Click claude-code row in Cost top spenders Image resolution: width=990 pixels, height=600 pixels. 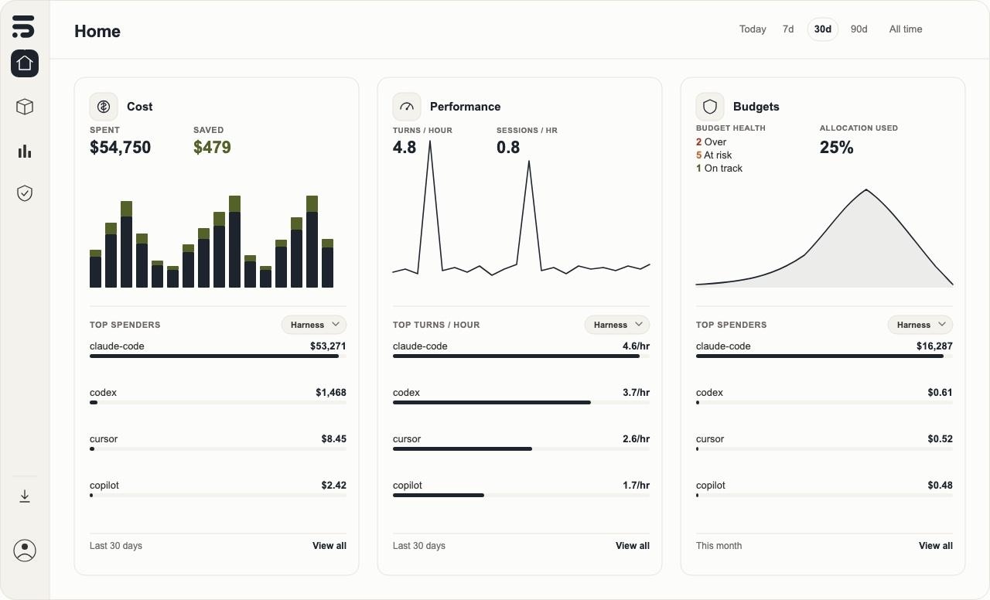pos(218,350)
